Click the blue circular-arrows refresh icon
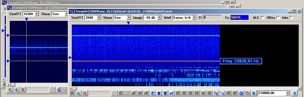304x97 pixels. 241,93
